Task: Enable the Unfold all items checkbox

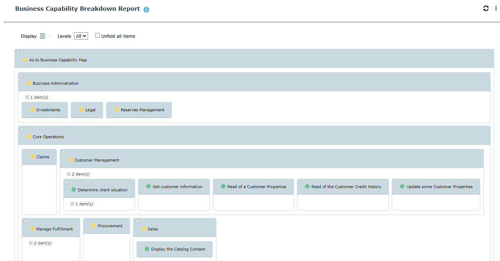Action: (x=97, y=36)
